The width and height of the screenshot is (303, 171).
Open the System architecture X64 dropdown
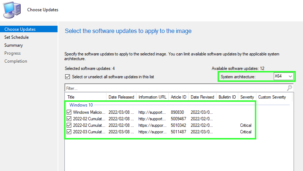click(x=283, y=76)
